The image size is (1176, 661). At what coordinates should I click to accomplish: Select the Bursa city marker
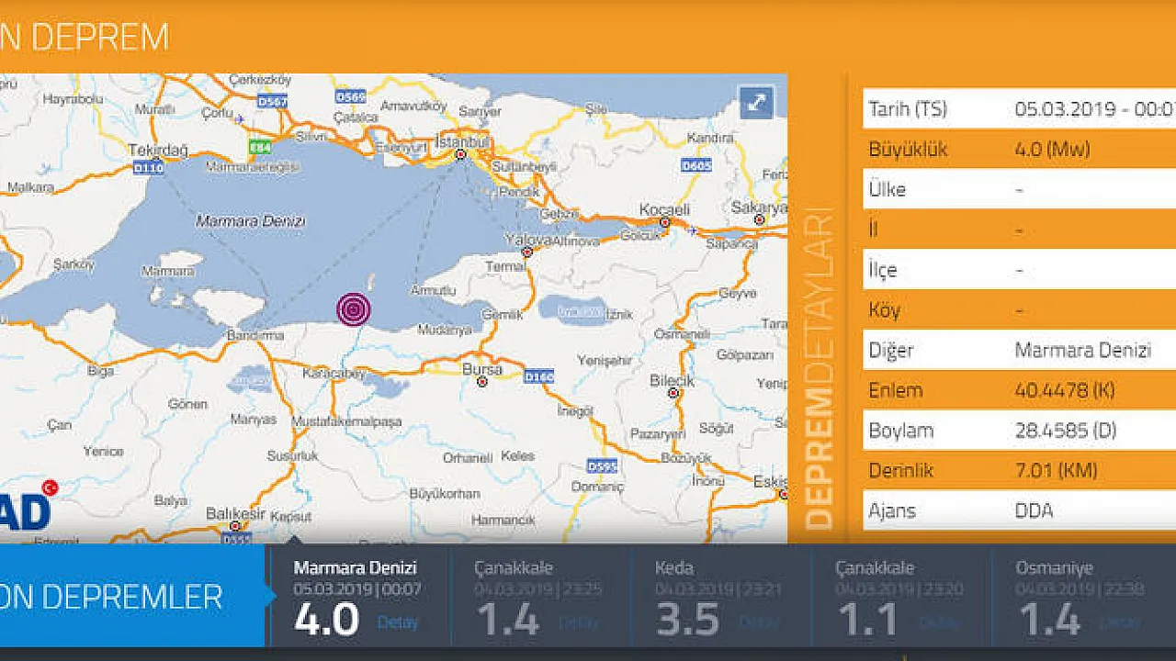(481, 381)
